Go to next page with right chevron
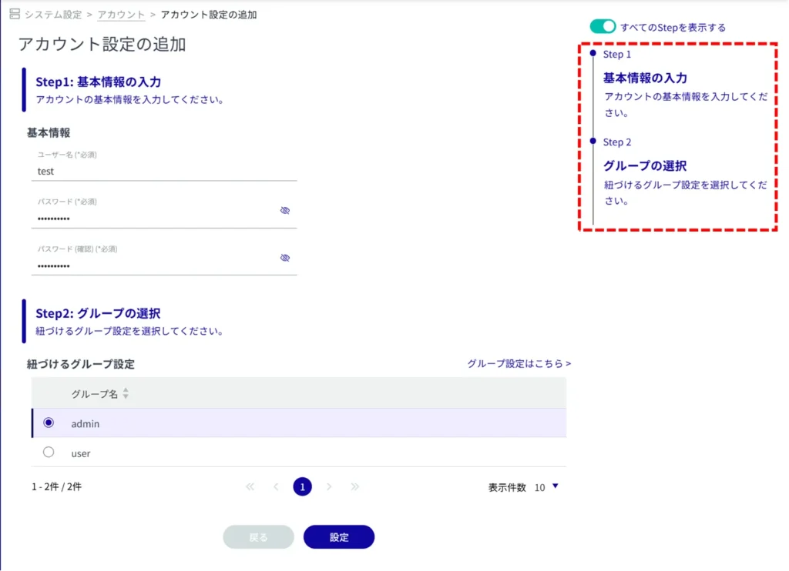Screen dimensions: 789x571 click(x=329, y=486)
